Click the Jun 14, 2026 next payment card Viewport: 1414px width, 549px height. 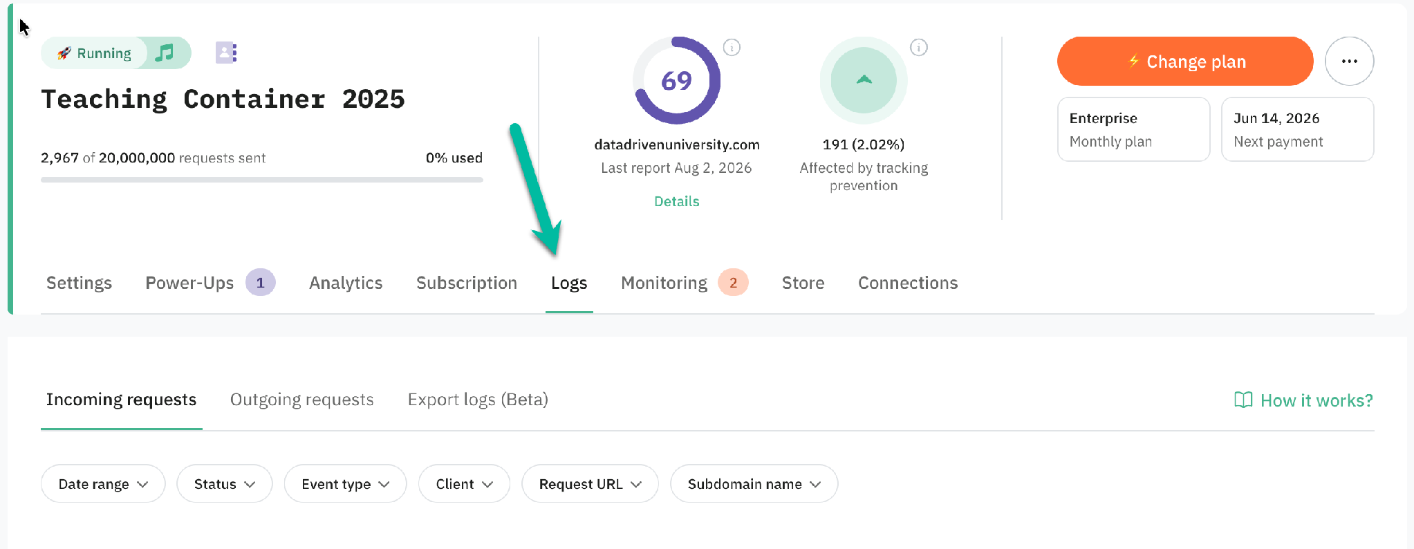point(1297,129)
